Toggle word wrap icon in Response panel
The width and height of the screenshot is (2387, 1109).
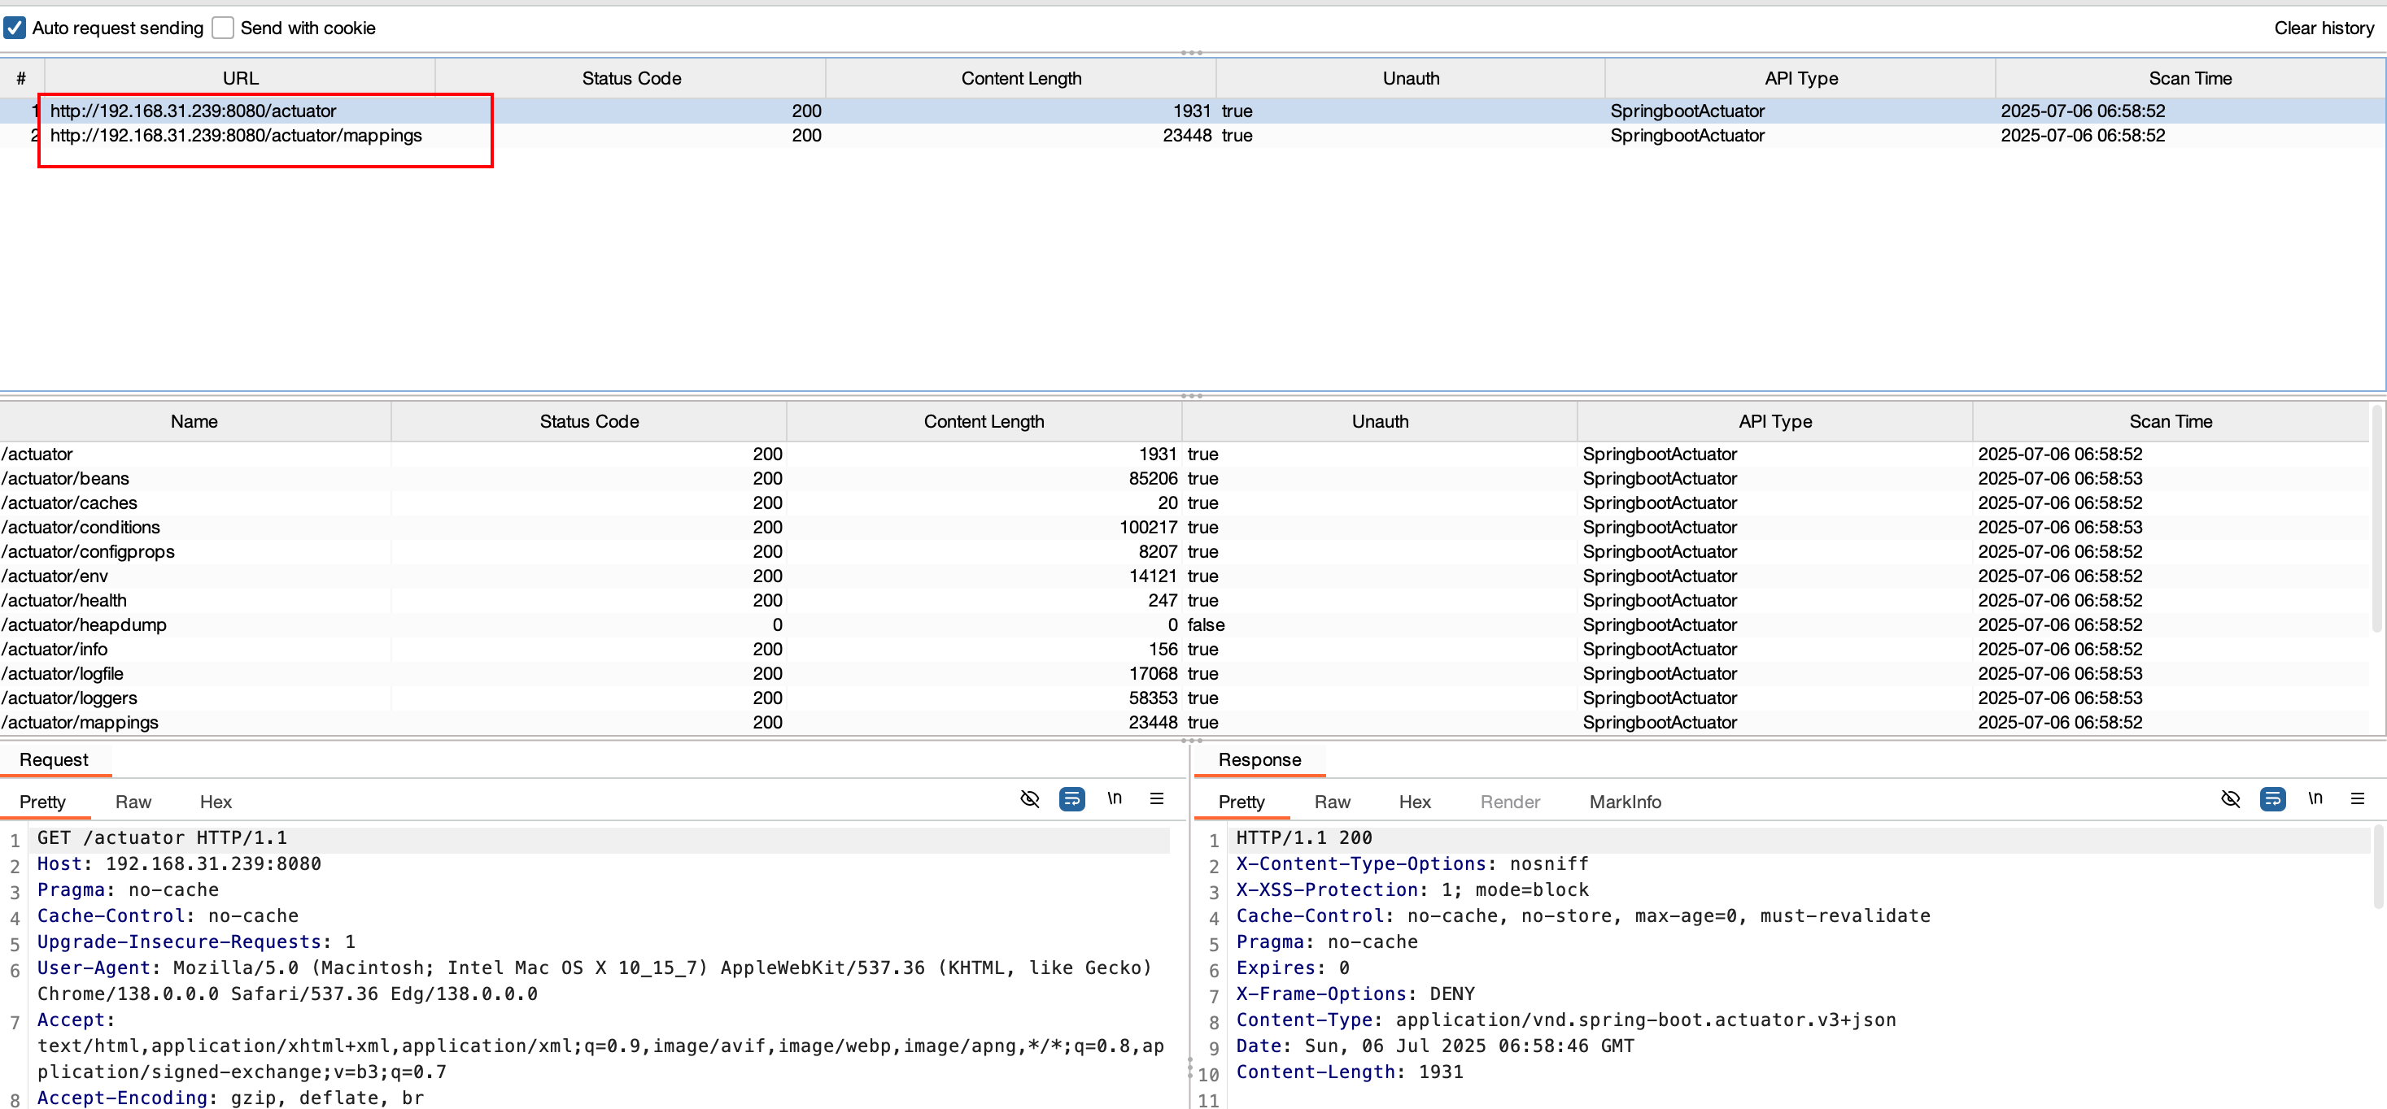tap(2273, 799)
